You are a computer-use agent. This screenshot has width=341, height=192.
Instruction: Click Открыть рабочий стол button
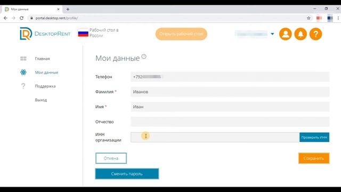click(x=181, y=34)
